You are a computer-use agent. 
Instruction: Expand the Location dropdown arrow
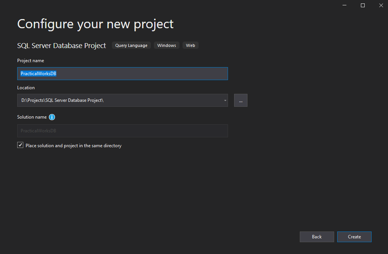point(225,101)
